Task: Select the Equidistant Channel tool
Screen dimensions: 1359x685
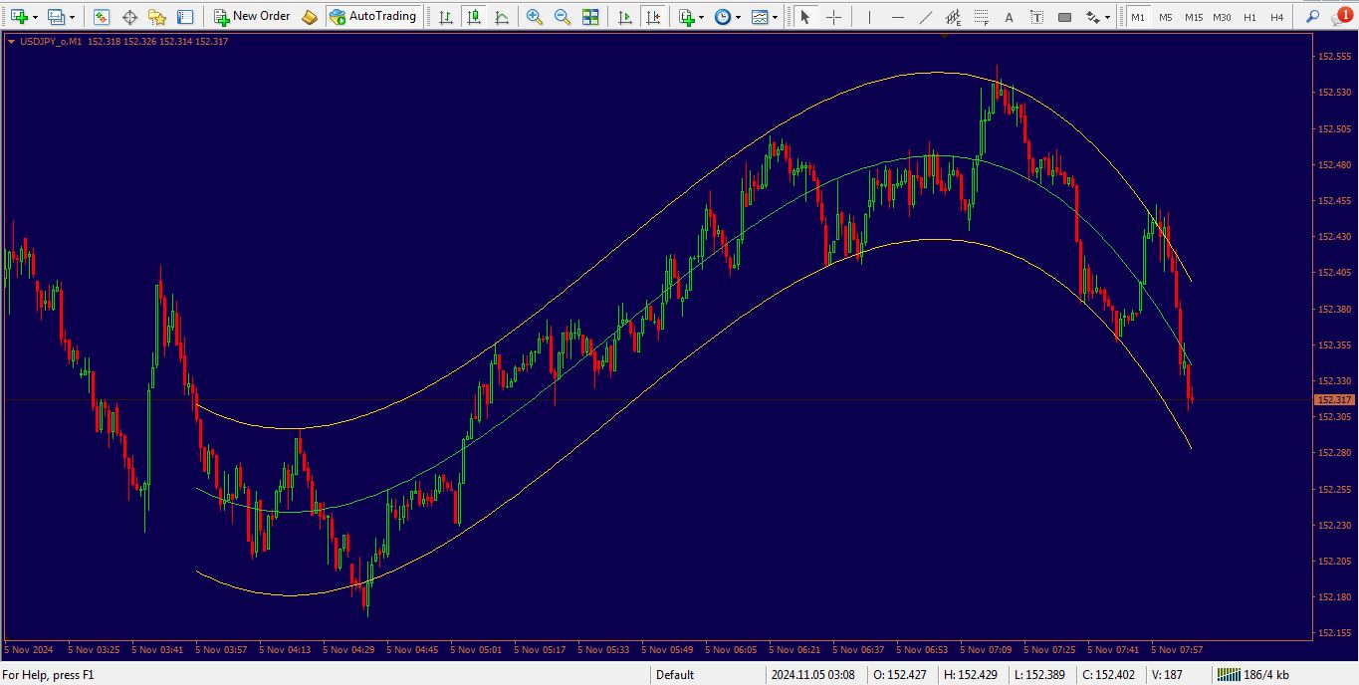Action: coord(953,17)
